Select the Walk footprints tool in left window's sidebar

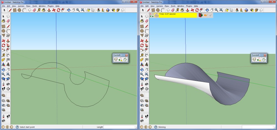tap(8, 116)
